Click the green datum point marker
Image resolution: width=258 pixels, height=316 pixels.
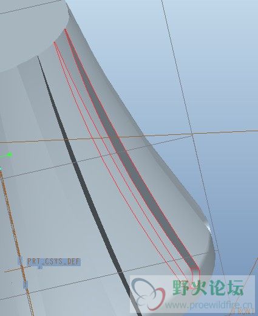[9, 155]
